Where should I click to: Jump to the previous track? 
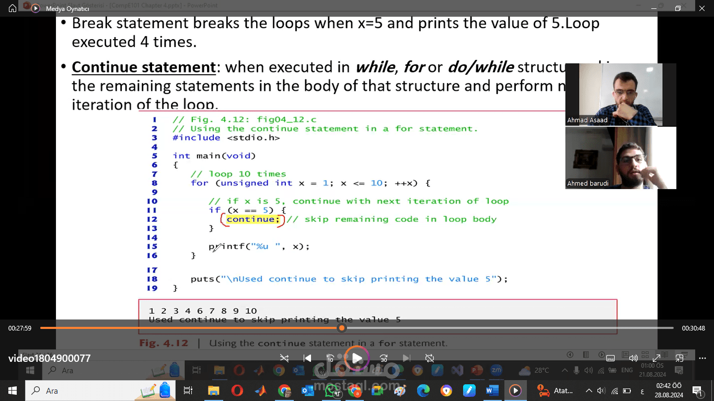[x=307, y=358]
